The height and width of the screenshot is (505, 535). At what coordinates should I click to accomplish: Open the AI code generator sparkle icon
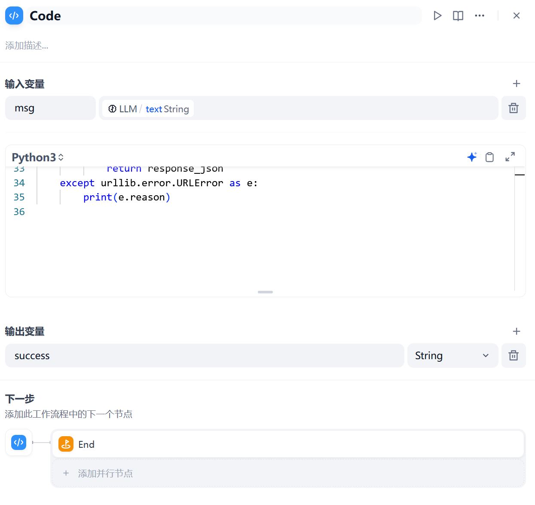[x=472, y=157]
